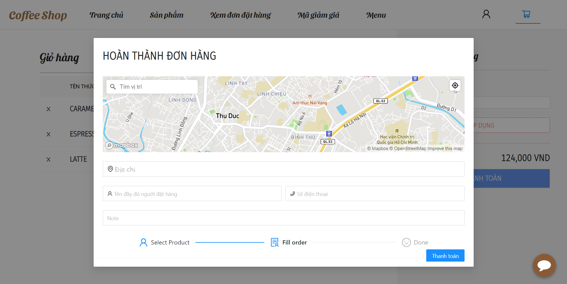
Task: Click the HOÀN THÀNH ĐƠN HÀNG heading
Action: pyautogui.click(x=159, y=56)
